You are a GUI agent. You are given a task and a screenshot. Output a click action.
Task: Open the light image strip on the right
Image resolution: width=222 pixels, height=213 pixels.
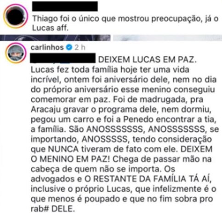167,38
